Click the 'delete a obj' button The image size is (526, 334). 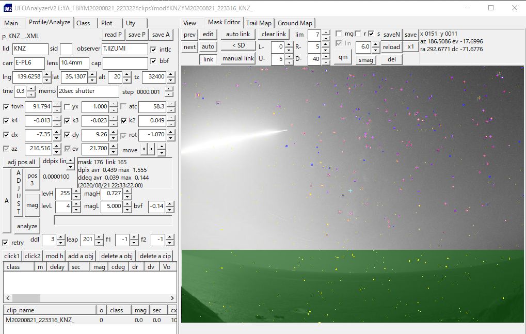pyautogui.click(x=117, y=256)
